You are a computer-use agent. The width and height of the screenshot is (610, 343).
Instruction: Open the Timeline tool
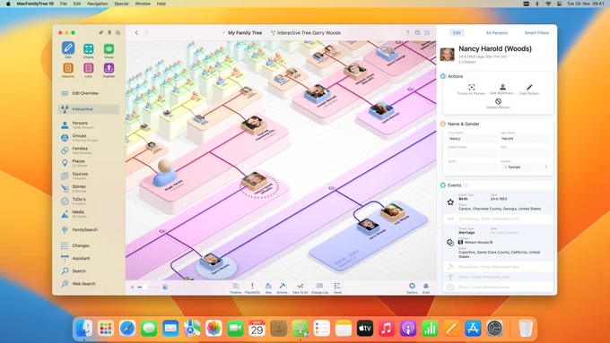pyautogui.click(x=236, y=287)
